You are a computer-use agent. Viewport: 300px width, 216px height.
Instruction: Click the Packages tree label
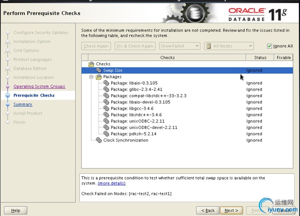tap(112, 77)
